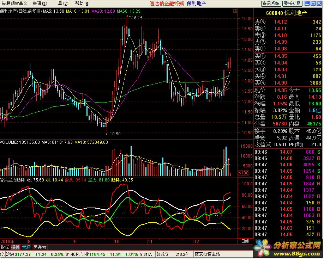Click the 09:47 14.06 4095 S tick row

click(287, 165)
